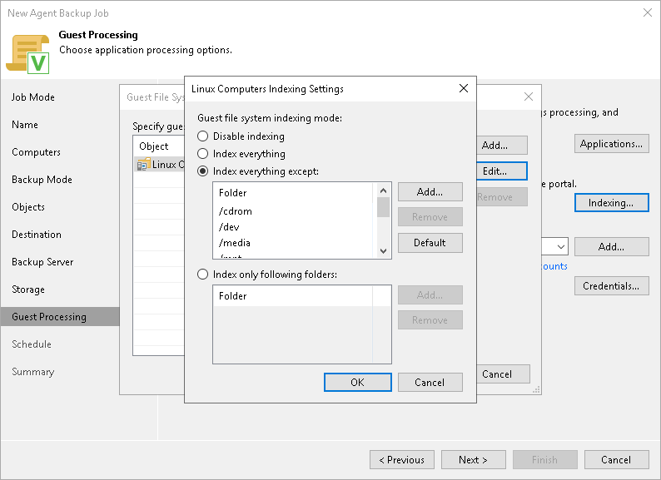Go to the Backup Server wizard step
This screenshot has height=480, width=661.
42,262
